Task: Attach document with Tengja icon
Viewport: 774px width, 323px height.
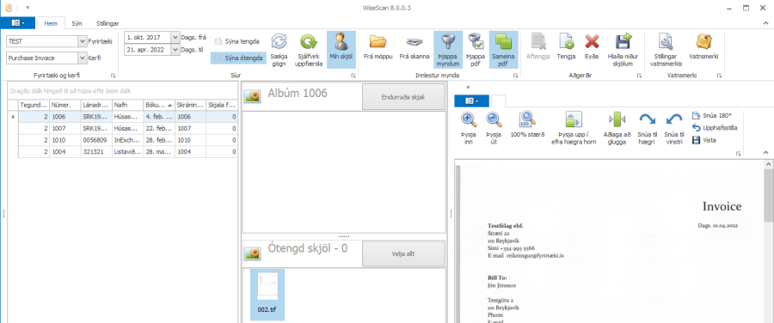Action: click(566, 47)
